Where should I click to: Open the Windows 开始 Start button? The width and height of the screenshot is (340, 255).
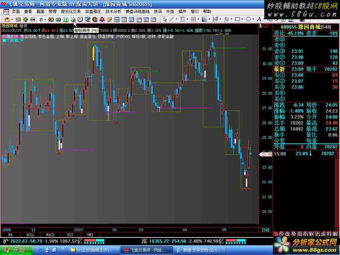[16, 250]
